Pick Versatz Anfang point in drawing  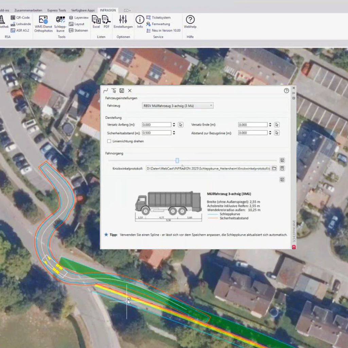tap(181, 125)
